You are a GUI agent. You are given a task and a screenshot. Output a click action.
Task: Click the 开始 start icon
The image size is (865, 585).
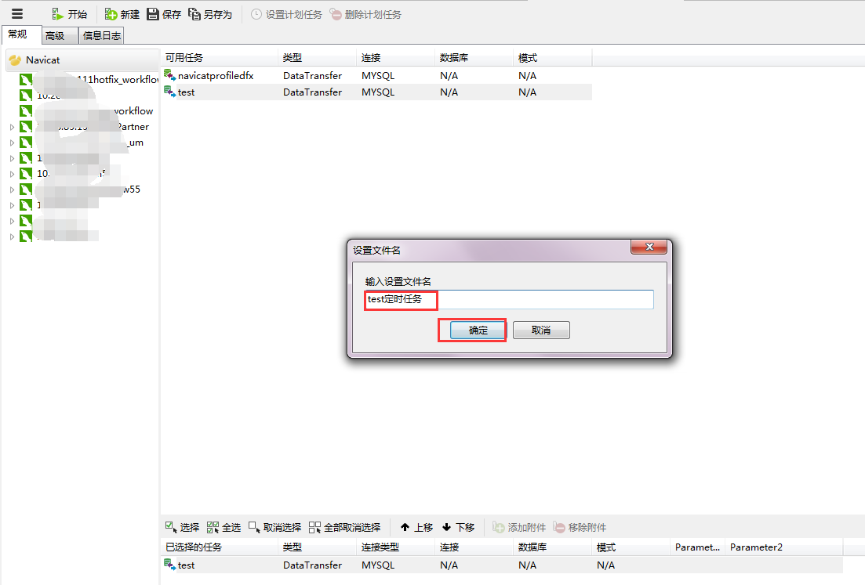click(x=56, y=14)
